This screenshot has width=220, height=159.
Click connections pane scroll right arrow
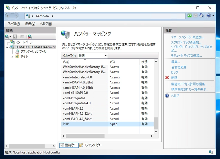click(x=54, y=146)
